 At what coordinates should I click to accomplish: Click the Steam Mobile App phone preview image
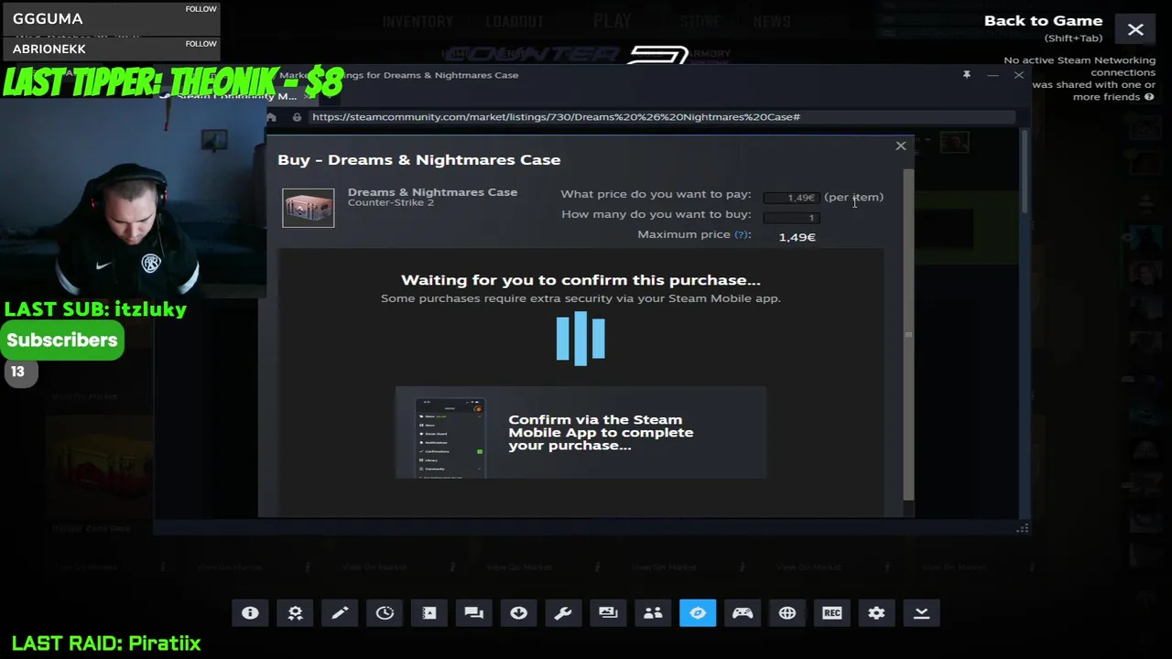tap(450, 438)
